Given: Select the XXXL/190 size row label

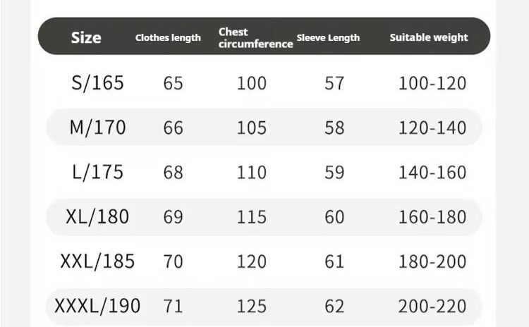Looking at the screenshot, I should click(97, 306).
